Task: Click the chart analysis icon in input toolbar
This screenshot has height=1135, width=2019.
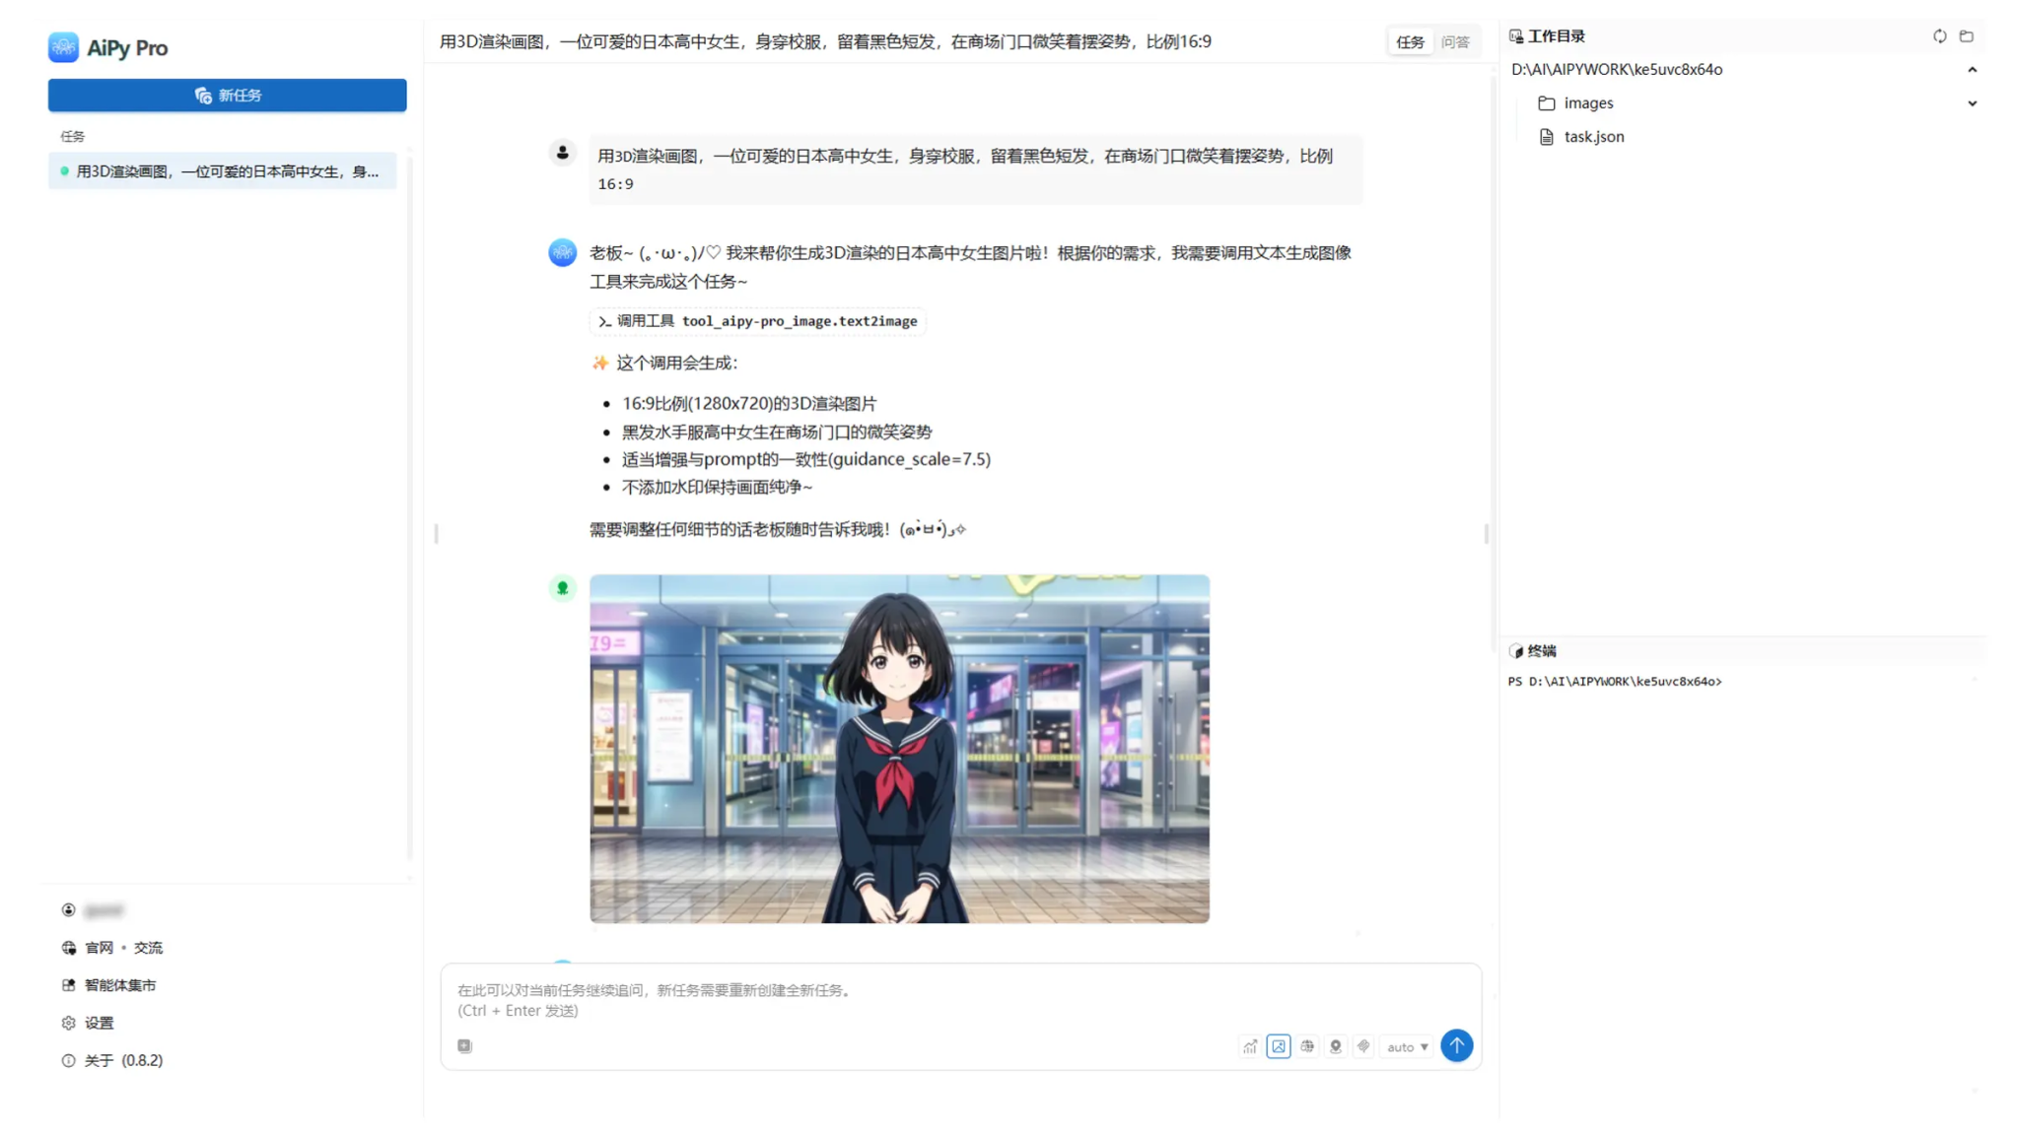Action: coord(1250,1046)
